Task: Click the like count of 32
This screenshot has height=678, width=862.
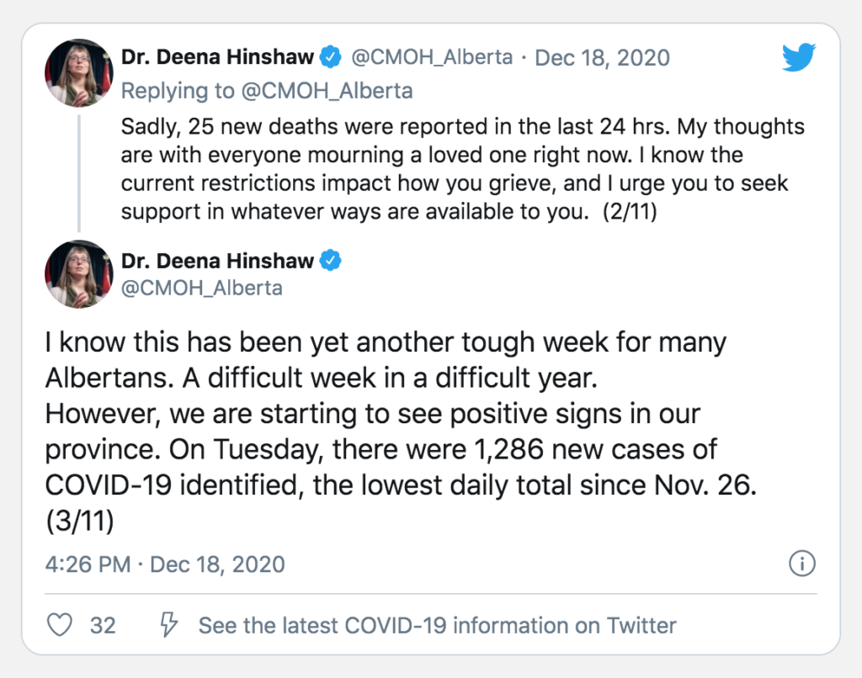Action: click(103, 626)
